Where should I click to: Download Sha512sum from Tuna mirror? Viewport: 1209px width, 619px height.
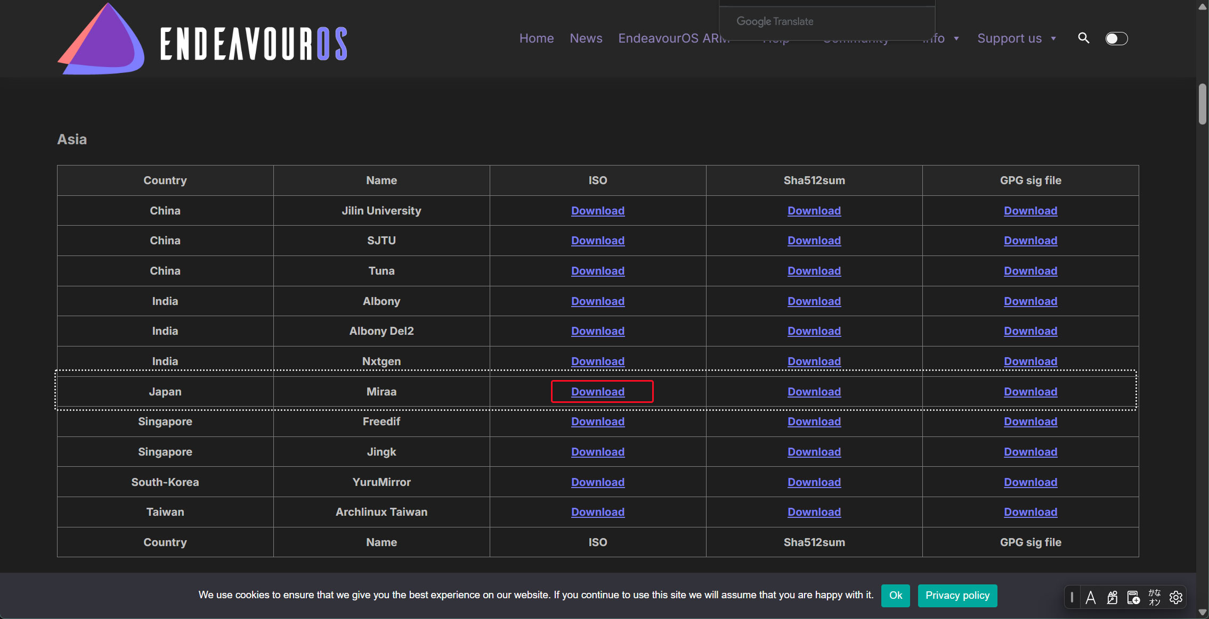click(x=814, y=271)
